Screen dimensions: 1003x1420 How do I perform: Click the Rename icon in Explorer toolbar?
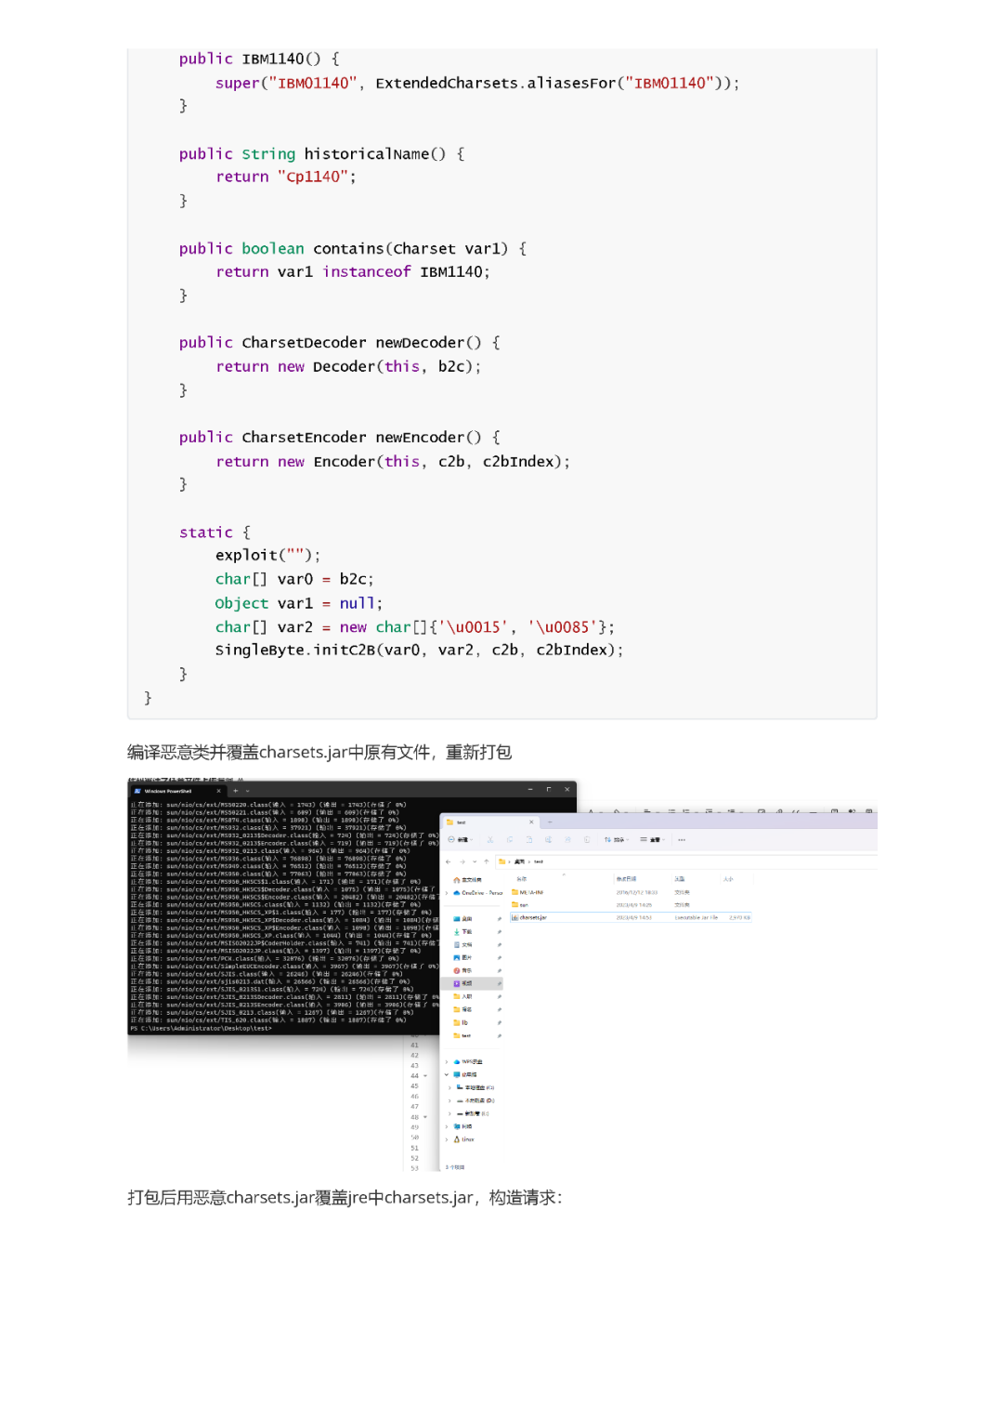(548, 840)
